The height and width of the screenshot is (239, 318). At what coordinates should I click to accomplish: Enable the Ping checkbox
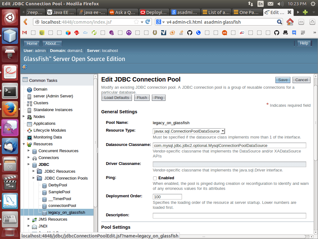(155, 178)
